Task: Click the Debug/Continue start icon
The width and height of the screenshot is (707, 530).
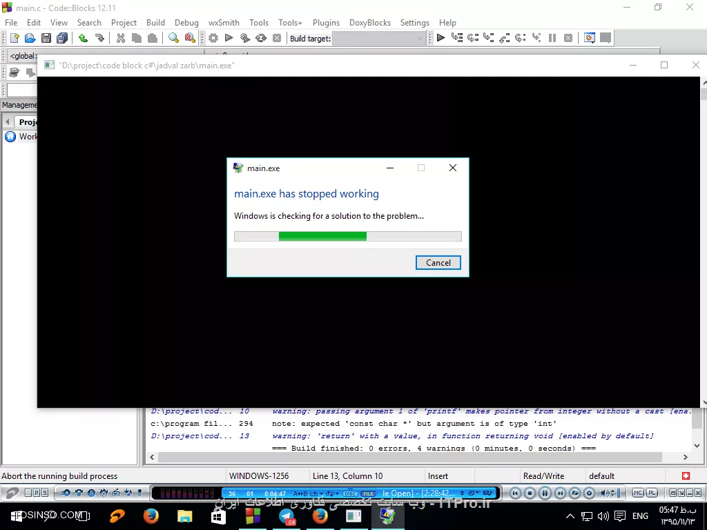Action: 441,38
